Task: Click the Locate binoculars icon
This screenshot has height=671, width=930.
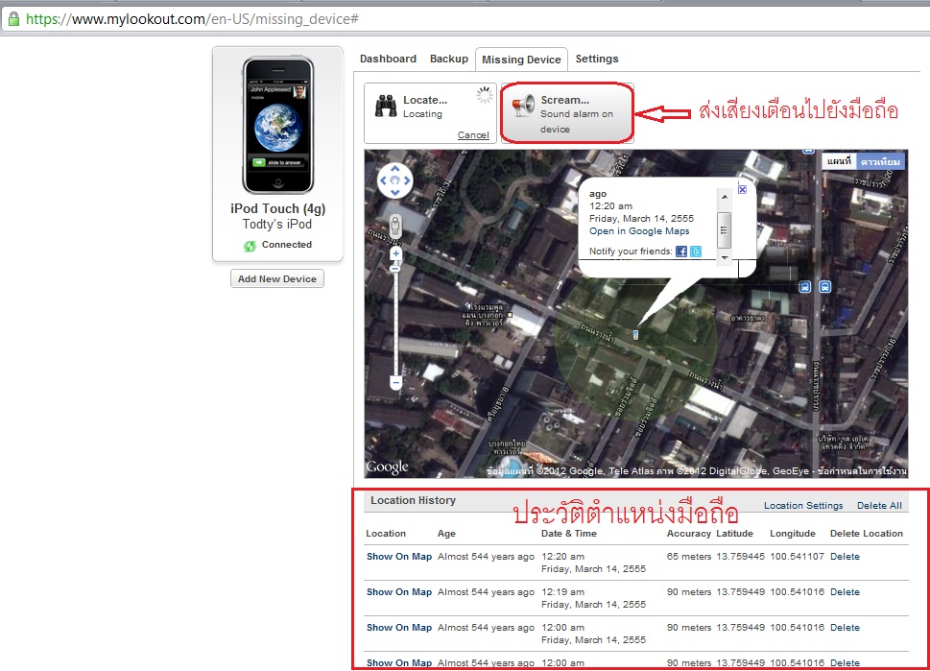Action: (386, 107)
